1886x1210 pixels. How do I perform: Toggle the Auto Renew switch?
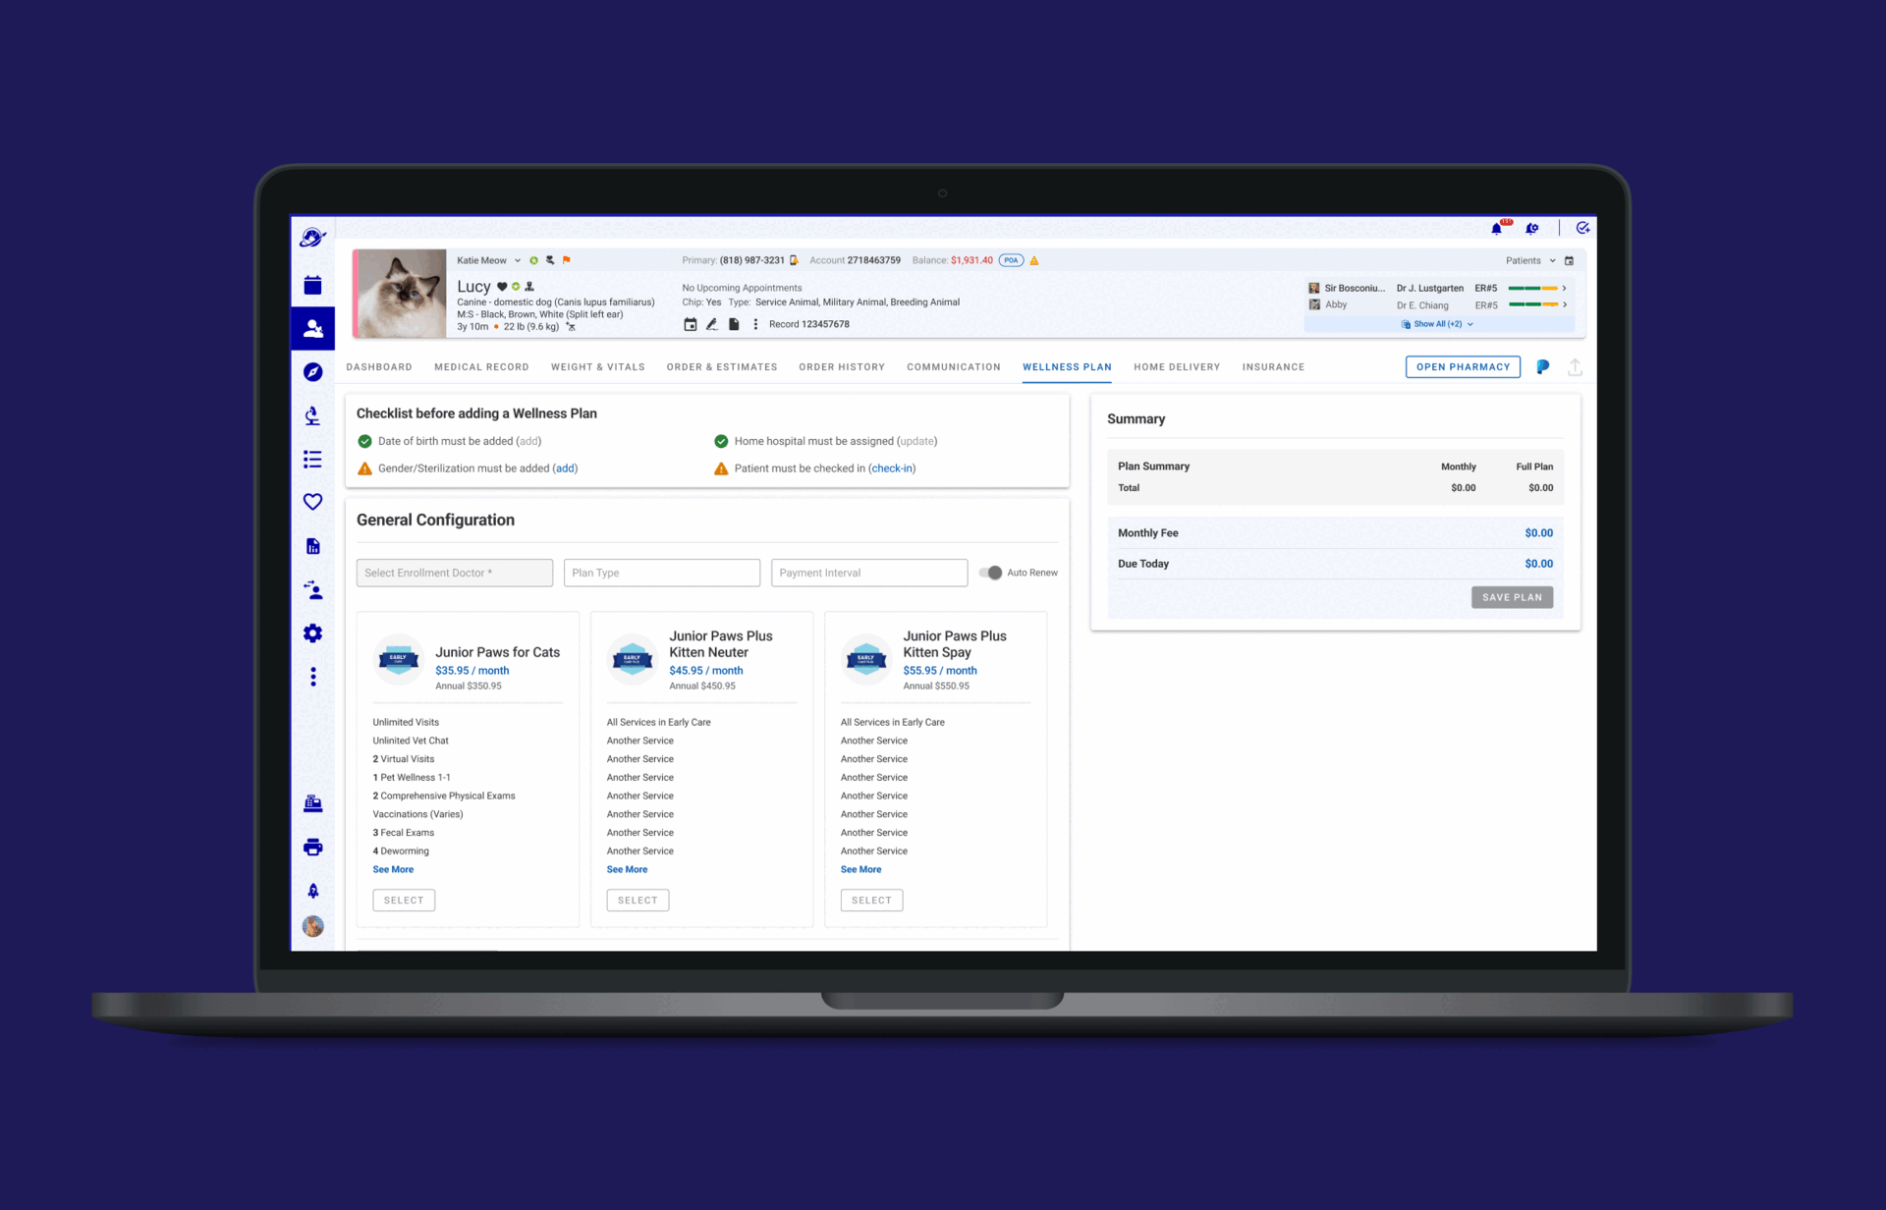pos(991,573)
